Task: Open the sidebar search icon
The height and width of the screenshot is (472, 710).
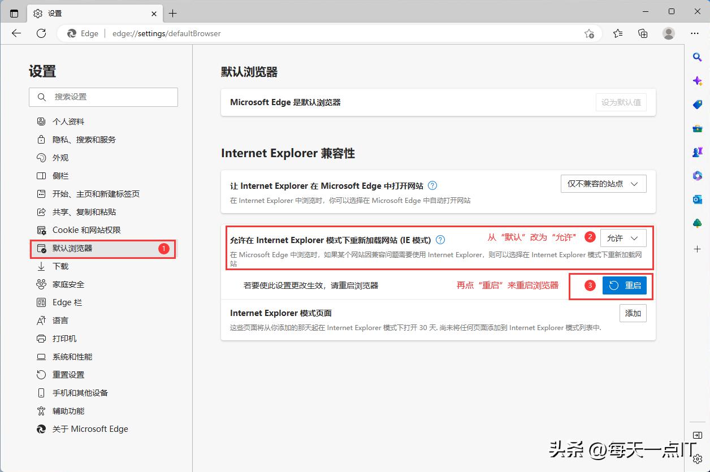Action: click(x=697, y=57)
